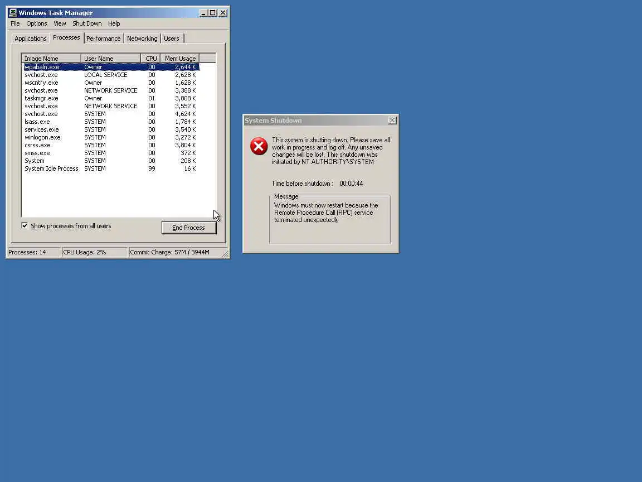The width and height of the screenshot is (642, 482).
Task: Click the red error icon in System Shutdown
Action: pos(259,146)
